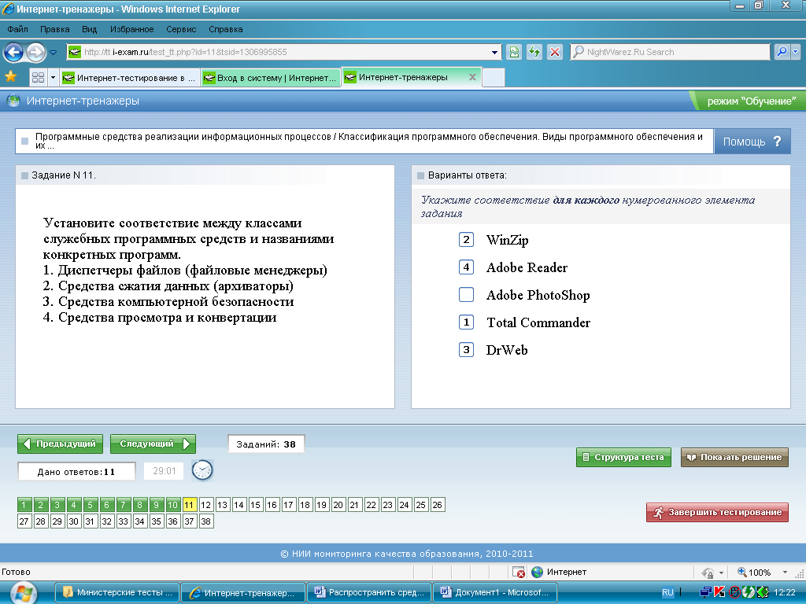Click the compatibility view icon
806x604 pixels.
(x=514, y=52)
